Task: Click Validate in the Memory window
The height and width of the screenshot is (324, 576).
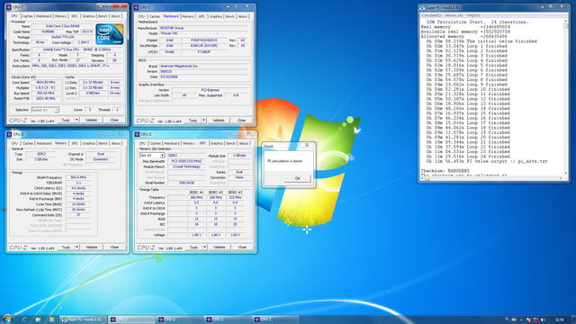Action: (92, 247)
